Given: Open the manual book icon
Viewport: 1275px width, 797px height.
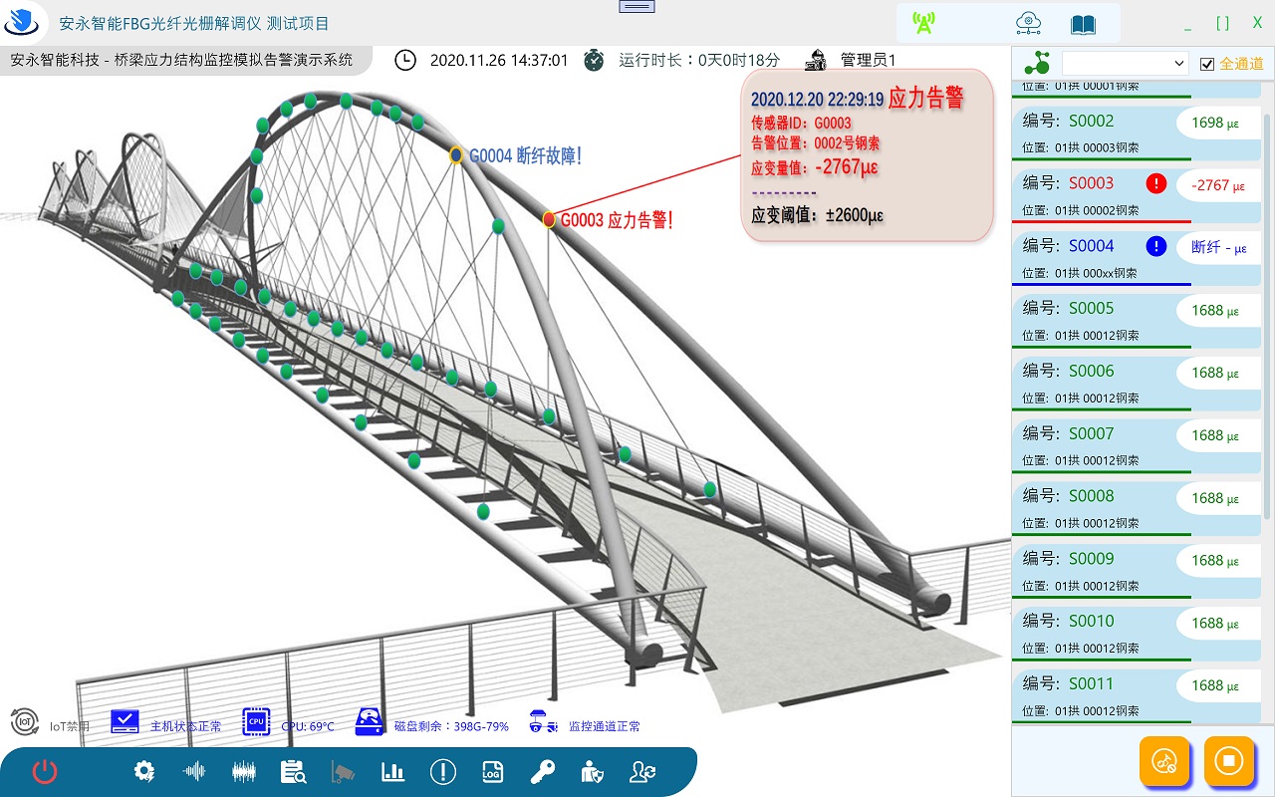Looking at the screenshot, I should [1083, 24].
